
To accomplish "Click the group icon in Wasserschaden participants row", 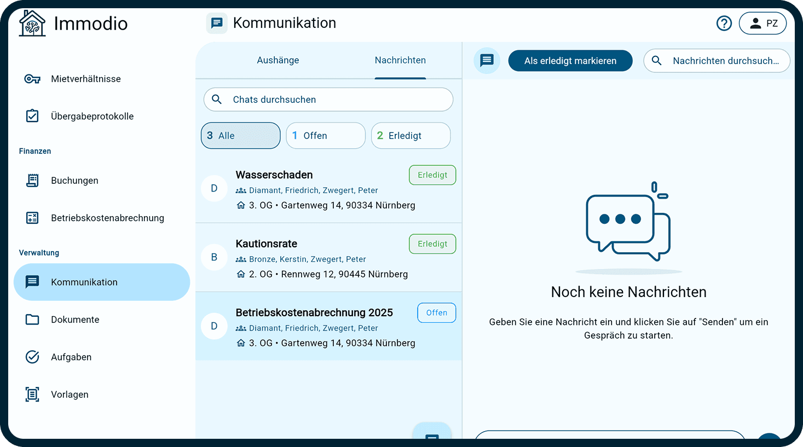I will (x=241, y=190).
